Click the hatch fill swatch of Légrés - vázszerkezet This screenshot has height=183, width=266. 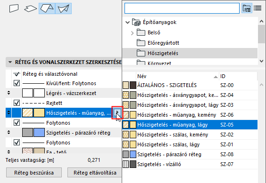point(27,93)
